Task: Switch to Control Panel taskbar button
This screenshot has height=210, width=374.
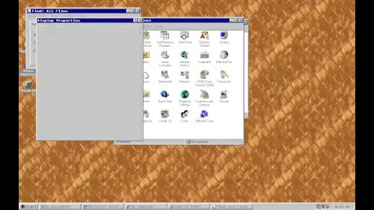Action: [189, 206]
